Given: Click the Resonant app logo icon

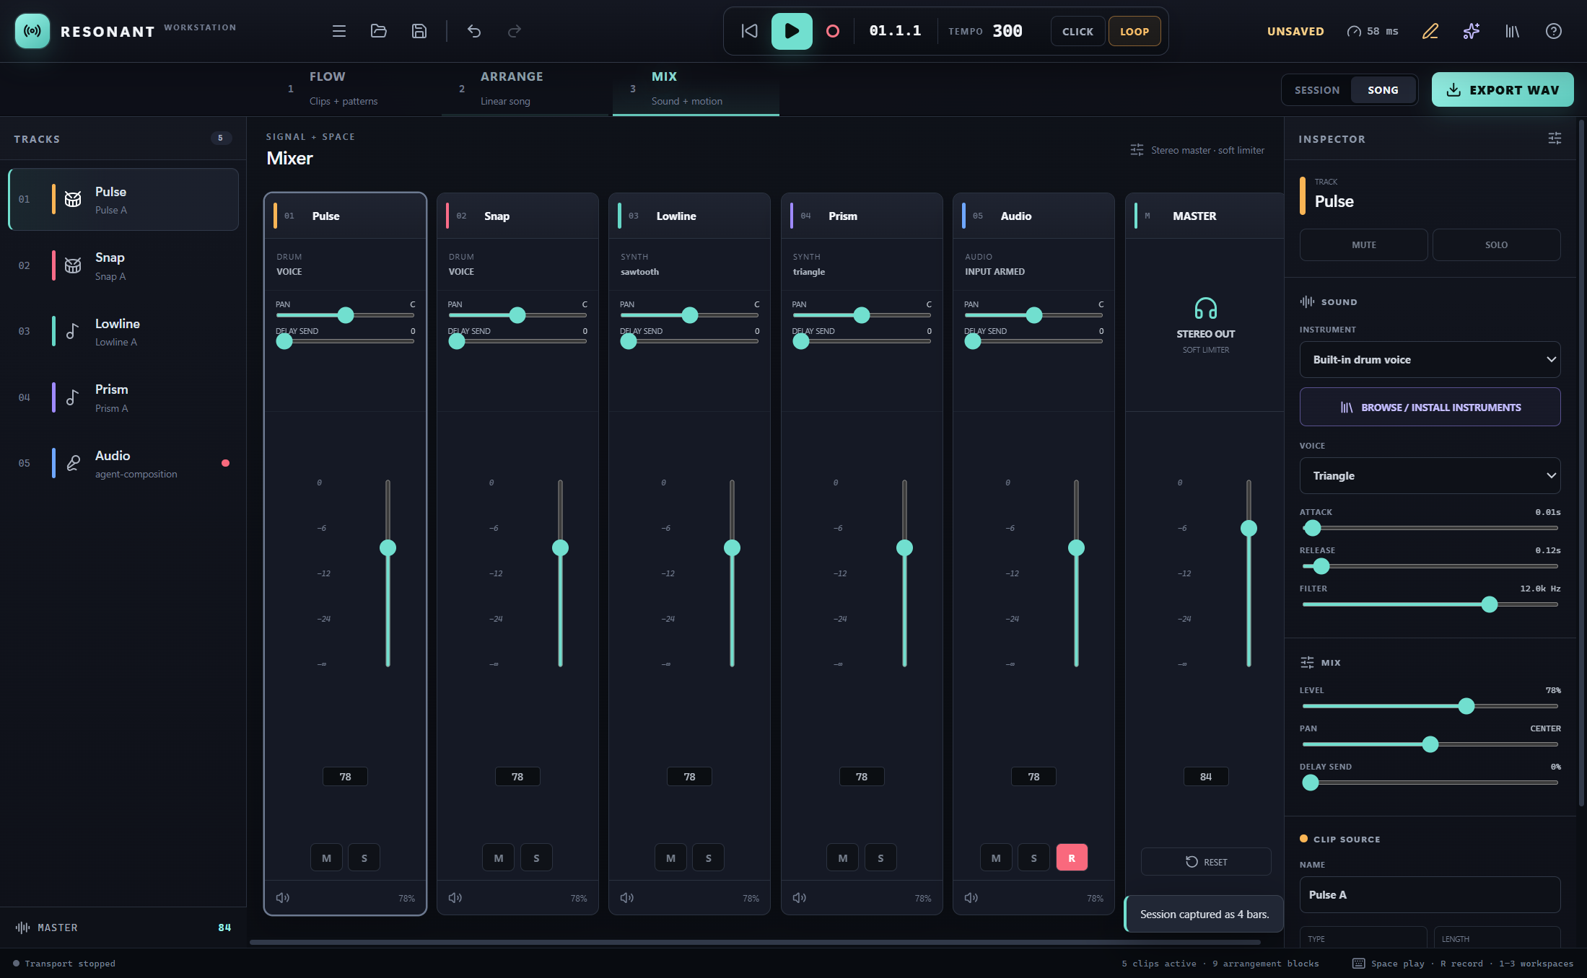Looking at the screenshot, I should (32, 31).
